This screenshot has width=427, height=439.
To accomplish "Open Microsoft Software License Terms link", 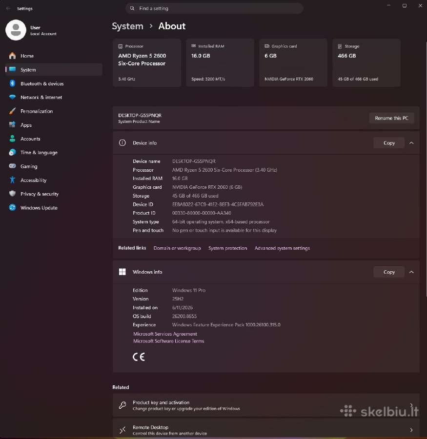I will pos(169,341).
